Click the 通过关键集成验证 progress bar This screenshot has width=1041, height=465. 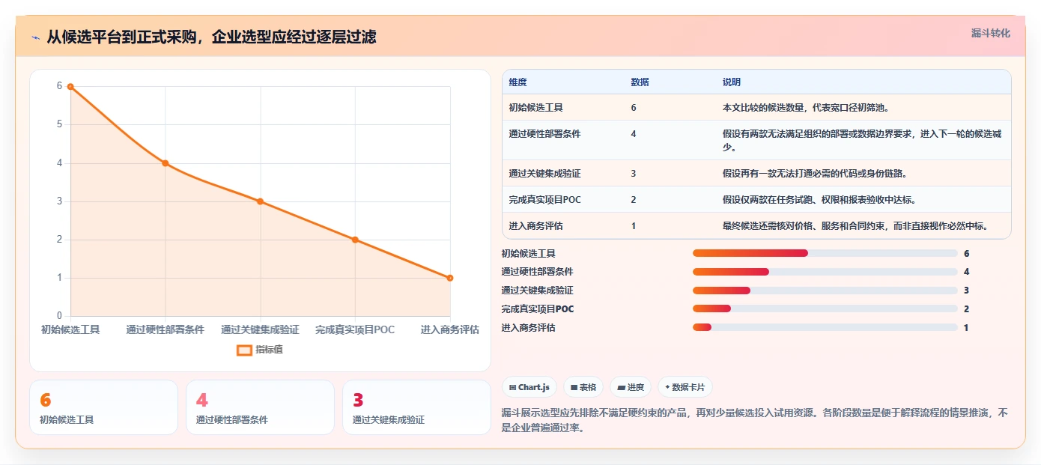825,291
